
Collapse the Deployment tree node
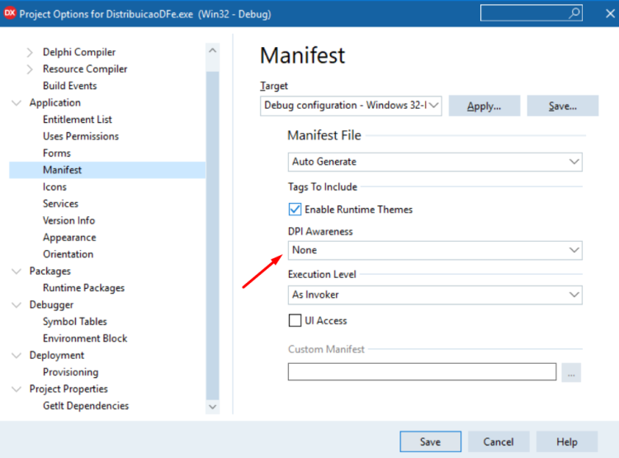coord(17,356)
